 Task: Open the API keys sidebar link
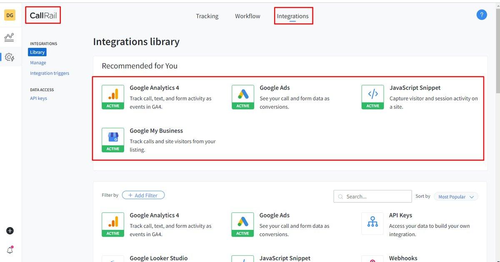point(38,98)
